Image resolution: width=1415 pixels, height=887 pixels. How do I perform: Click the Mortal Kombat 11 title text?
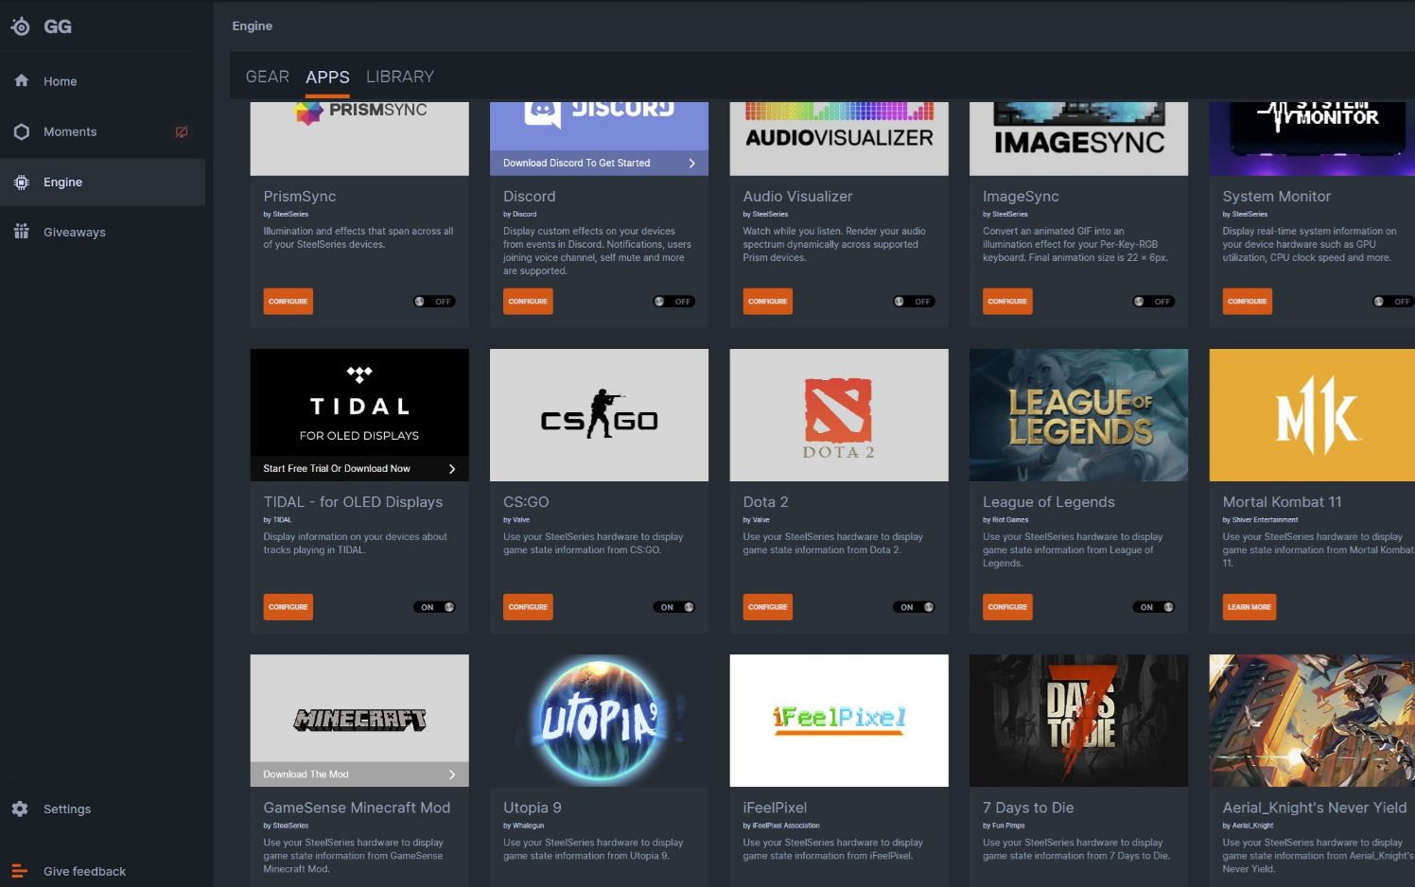[x=1282, y=502]
